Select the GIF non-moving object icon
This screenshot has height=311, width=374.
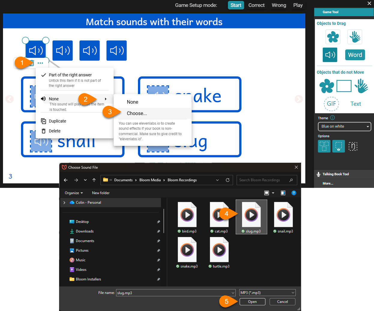pyautogui.click(x=331, y=104)
